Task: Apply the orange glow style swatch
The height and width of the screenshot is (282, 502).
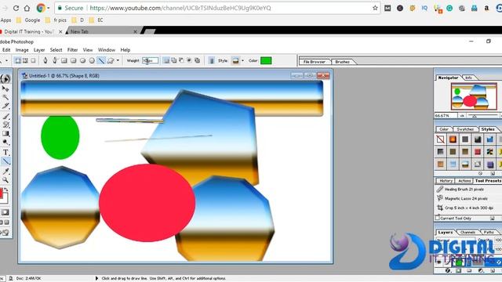Action: 453,139
